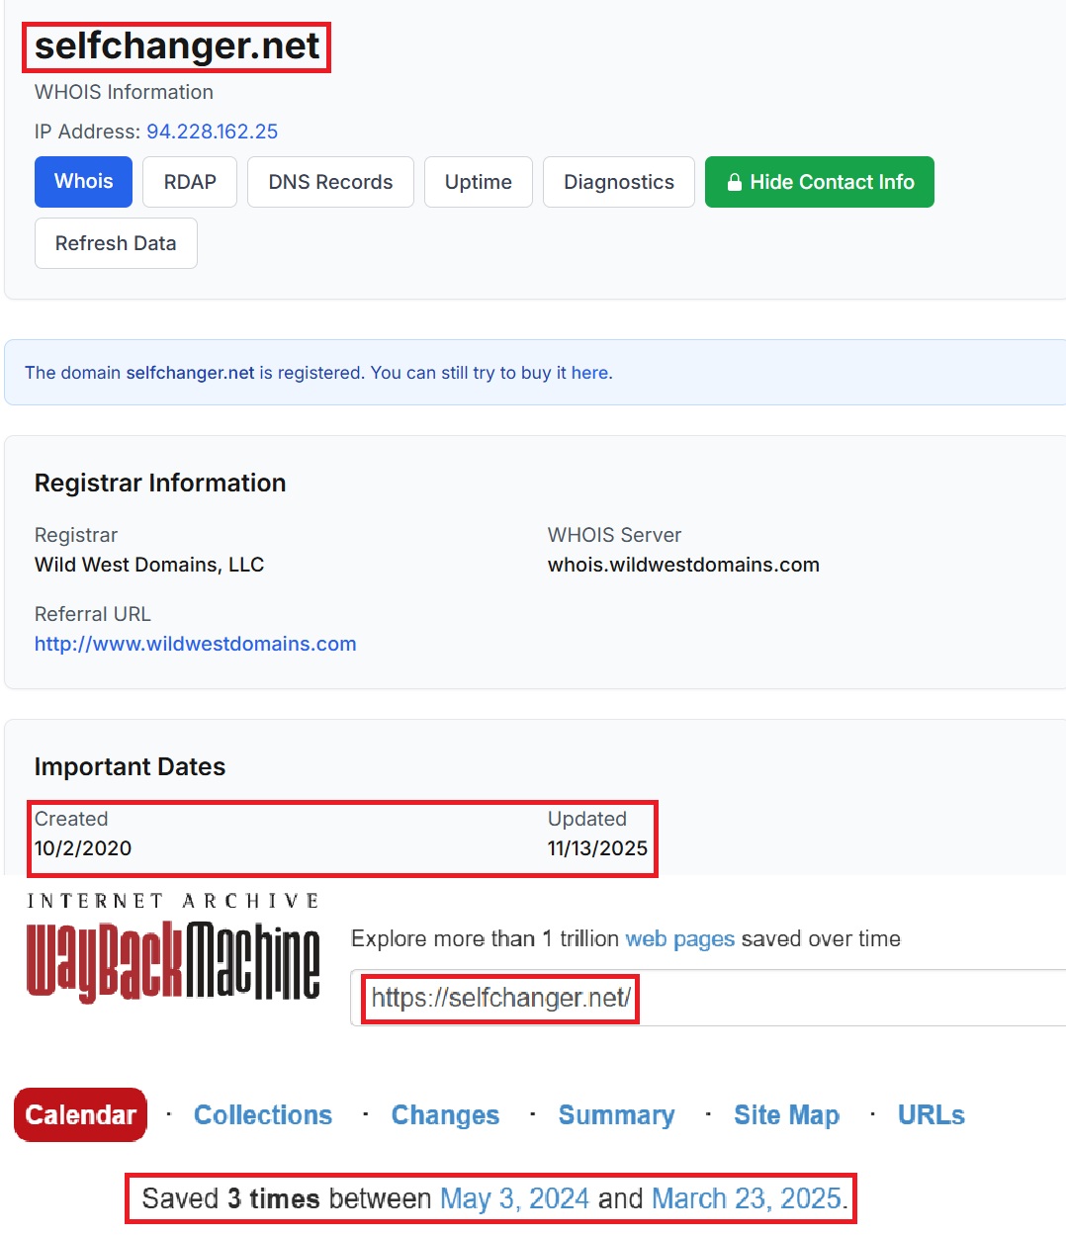Try to buy selfchanger.net via the here link
1066x1236 pixels.
(591, 372)
